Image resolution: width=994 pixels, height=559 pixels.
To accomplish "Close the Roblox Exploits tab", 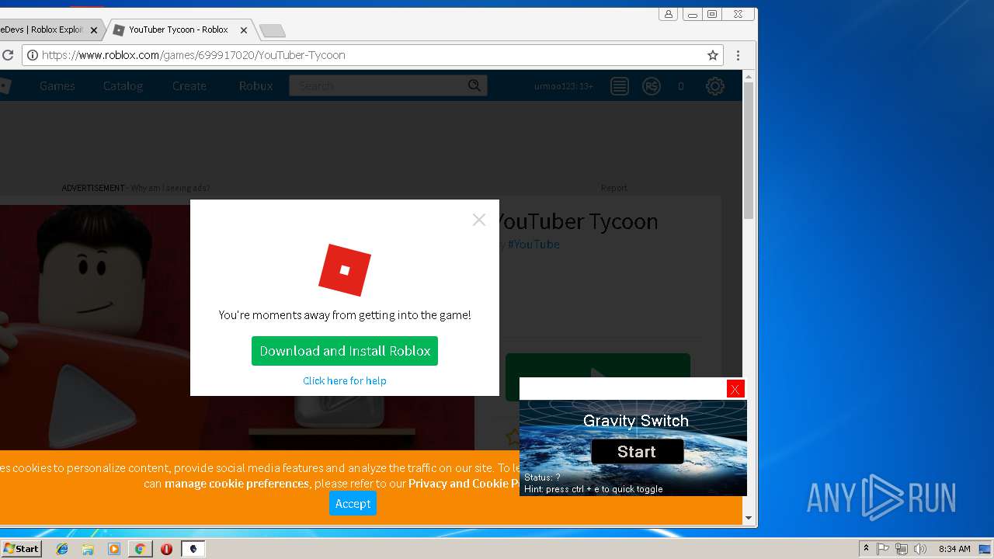I will click(x=94, y=30).
